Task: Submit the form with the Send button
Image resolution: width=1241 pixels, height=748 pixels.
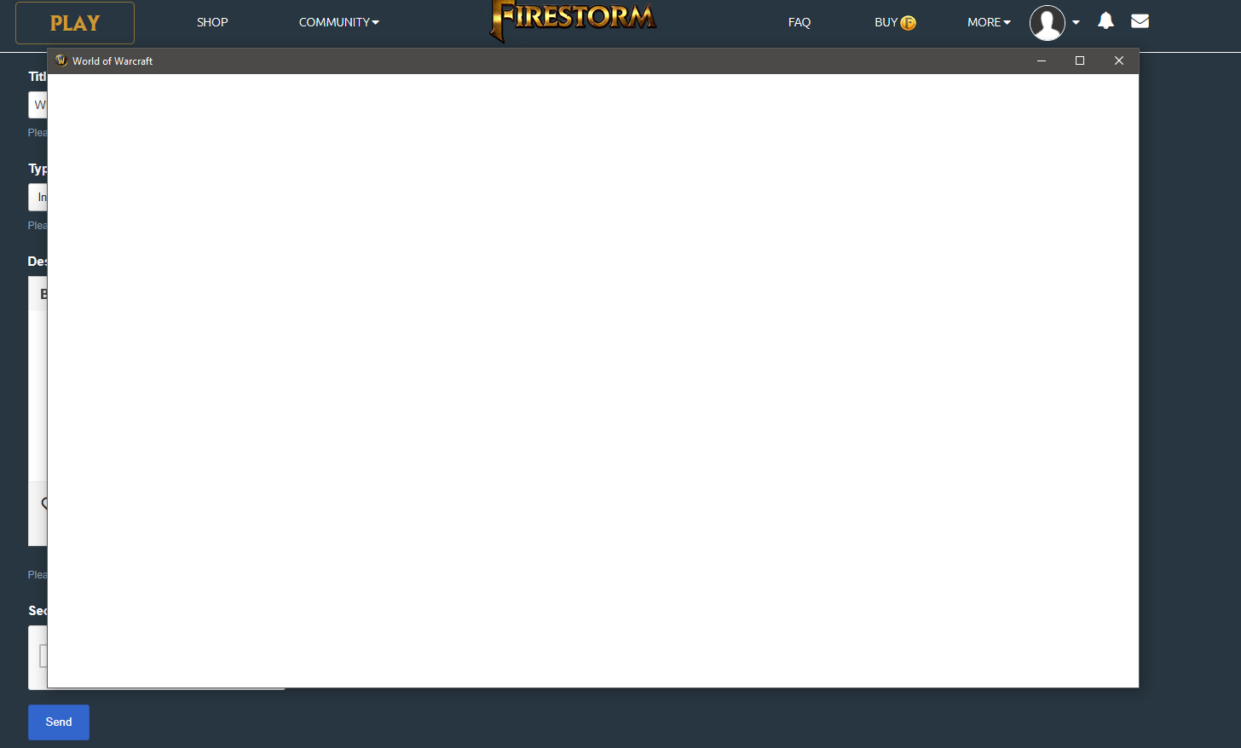Action: coord(58,722)
